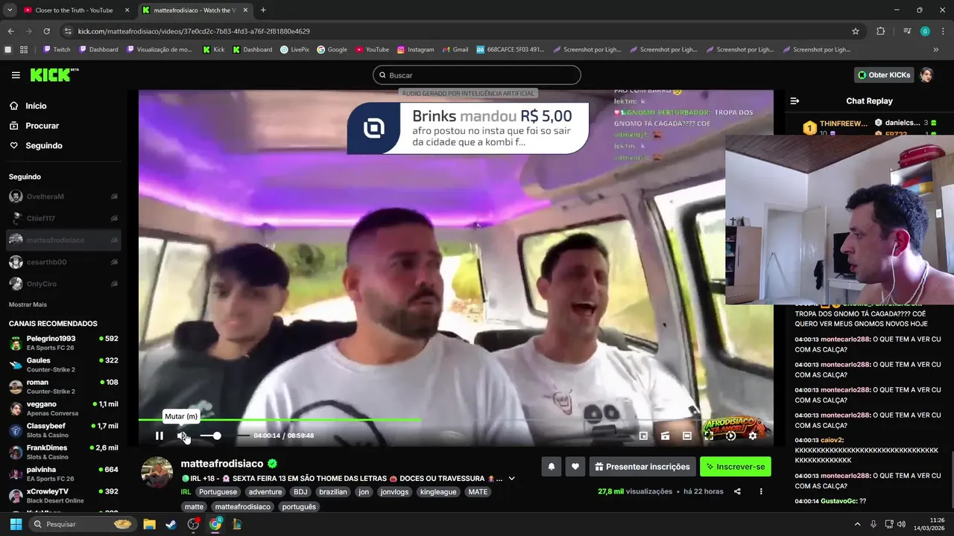Open File Explorer from the taskbar
954x536 pixels.
click(x=149, y=524)
